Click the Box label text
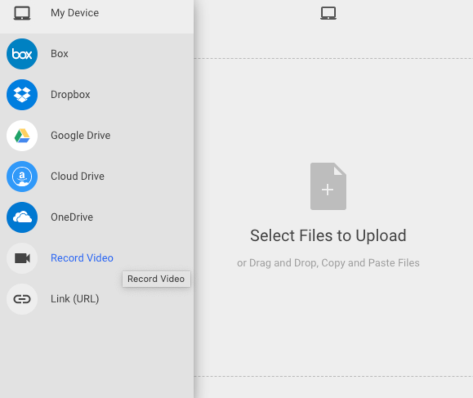 point(59,54)
